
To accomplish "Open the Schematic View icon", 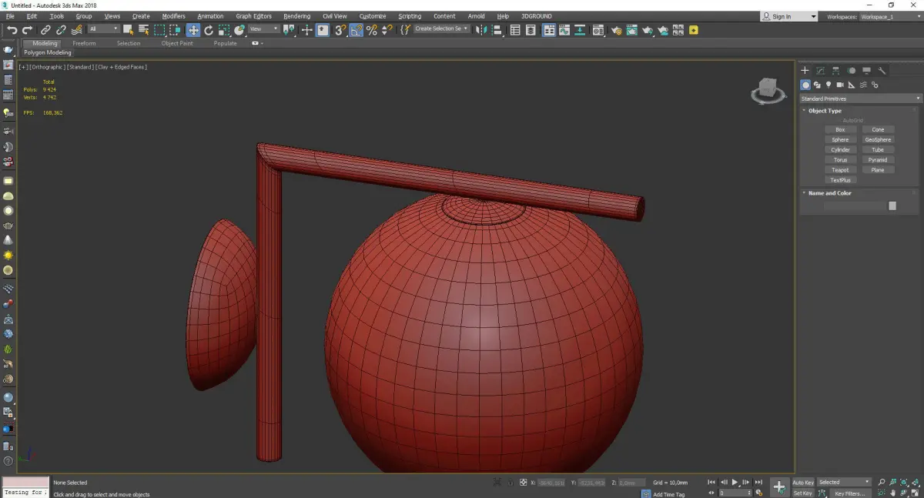I will pos(579,30).
